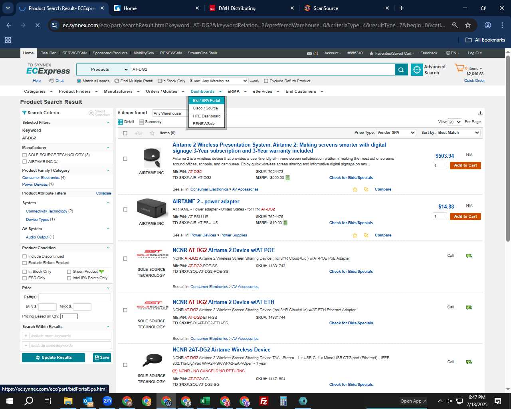The image size is (511, 409).
Task: Open Orders / Quotes menu
Action: 165,91
